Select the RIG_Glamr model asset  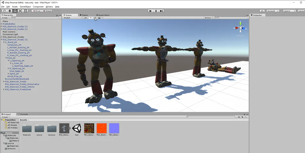[64, 129]
